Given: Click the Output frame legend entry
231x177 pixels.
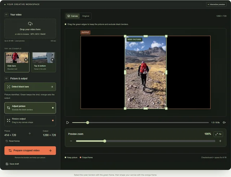Looking at the screenshot, I should click(86, 157).
